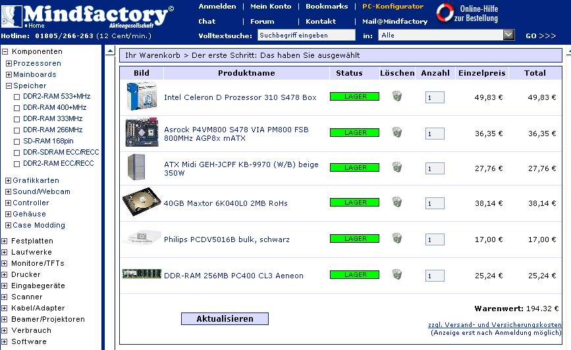View the Philips PCDV5016B placeholder image
This screenshot has height=350, width=571.
[x=142, y=238]
